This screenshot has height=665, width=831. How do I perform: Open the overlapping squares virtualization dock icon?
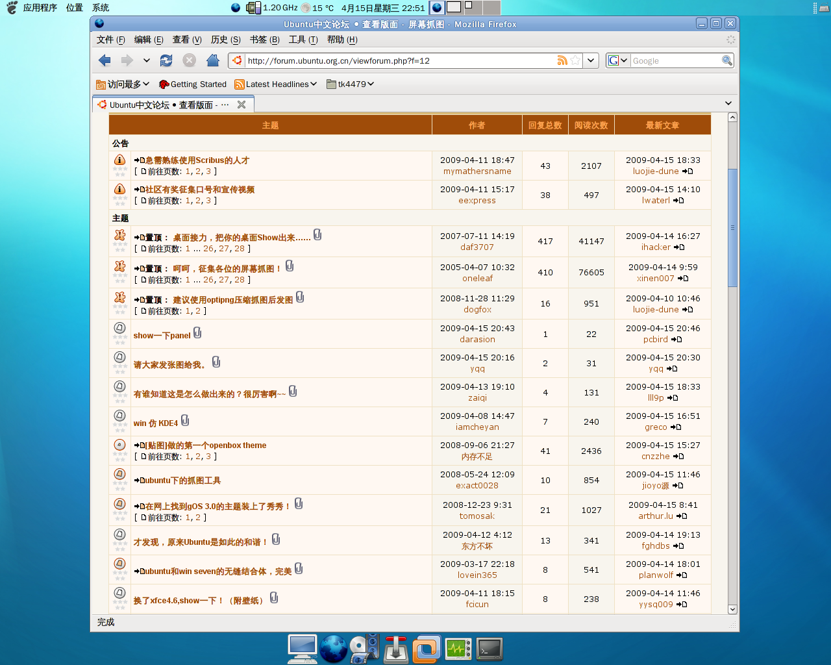[x=427, y=649]
